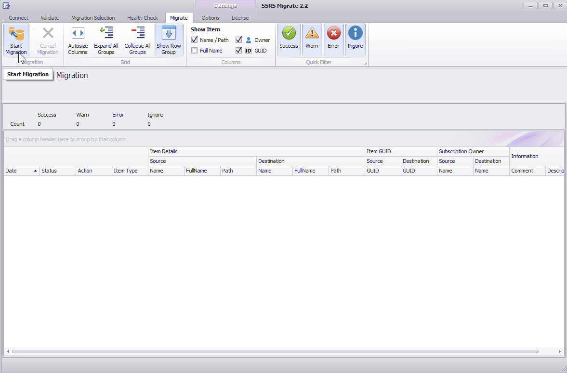Uncheck the Name / Path checkbox
This screenshot has width=567, height=373.
point(194,40)
